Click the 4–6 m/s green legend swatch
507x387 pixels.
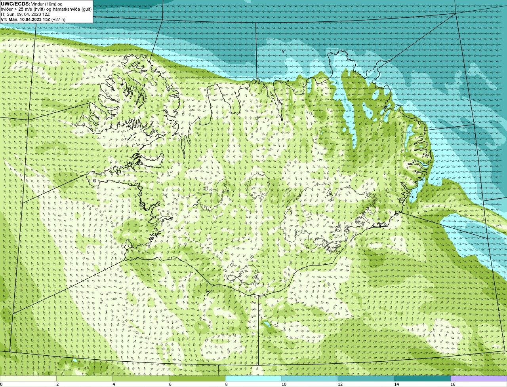click(x=141, y=379)
